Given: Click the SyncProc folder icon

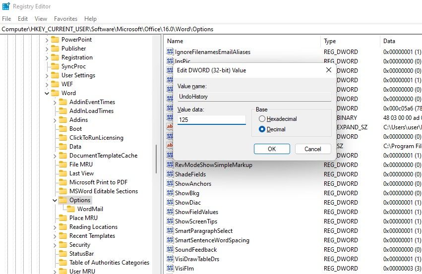Looking at the screenshot, I should point(55,66).
